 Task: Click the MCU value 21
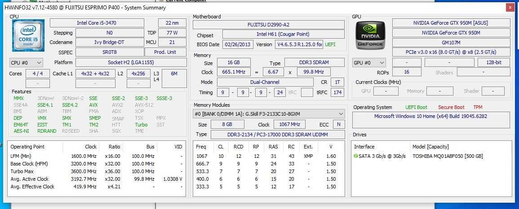[x=172, y=42]
